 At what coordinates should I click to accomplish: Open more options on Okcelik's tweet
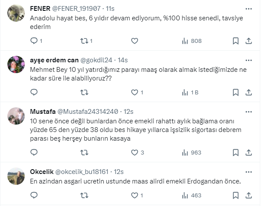click(249, 172)
